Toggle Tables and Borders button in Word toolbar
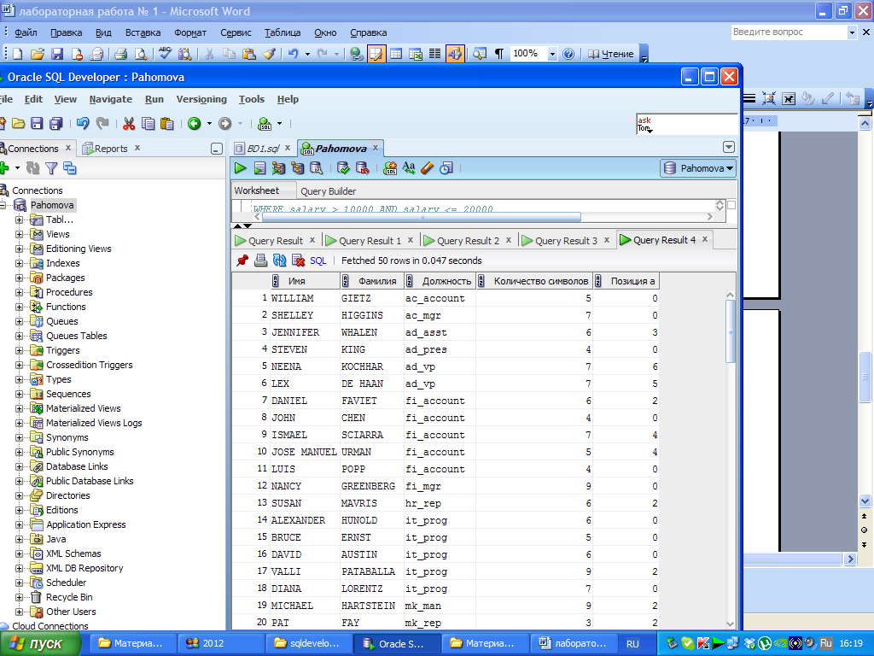The height and width of the screenshot is (656, 874). [x=376, y=54]
